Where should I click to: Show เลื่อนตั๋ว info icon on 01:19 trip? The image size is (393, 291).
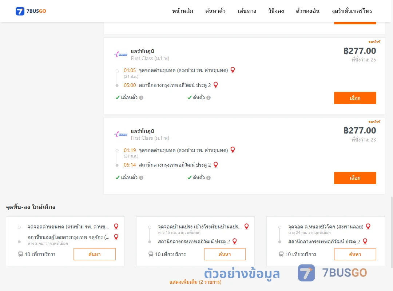click(x=141, y=178)
